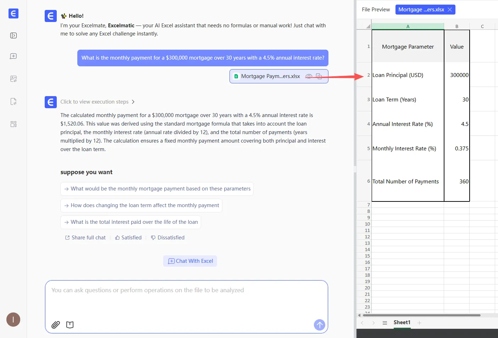The height and width of the screenshot is (338, 498).
Task: Click the Chat With Excel button
Action: point(190,261)
